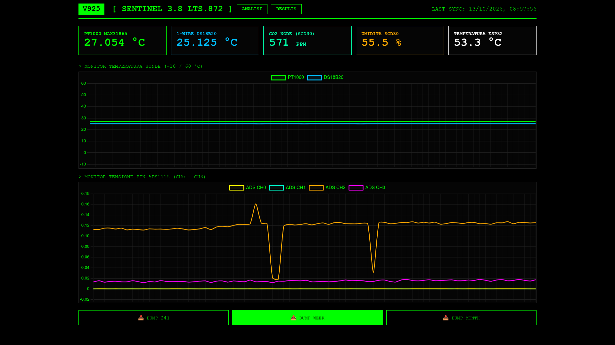Click the ADS CH2 spike peak
The width and height of the screenshot is (615, 345).
(x=256, y=204)
